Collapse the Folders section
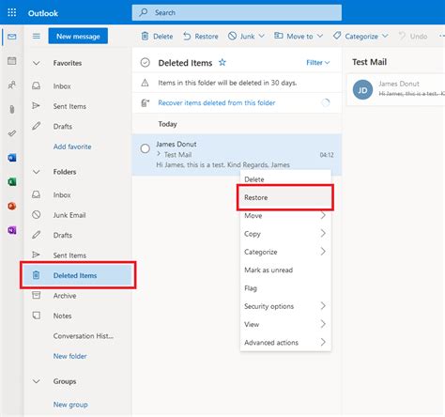This screenshot has width=445, height=417. (x=37, y=172)
